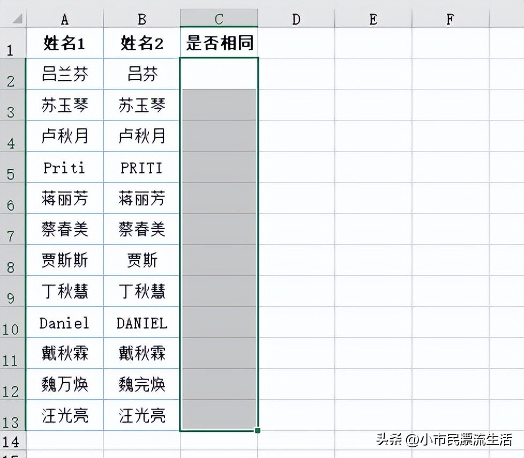Click shaded cell C5 beside PRITI
Image resolution: width=524 pixels, height=458 pixels.
219,167
